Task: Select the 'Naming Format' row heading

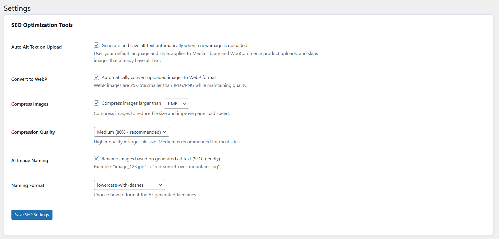Action: point(28,185)
